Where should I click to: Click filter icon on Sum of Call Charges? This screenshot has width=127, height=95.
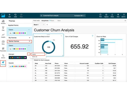pos(92,36)
